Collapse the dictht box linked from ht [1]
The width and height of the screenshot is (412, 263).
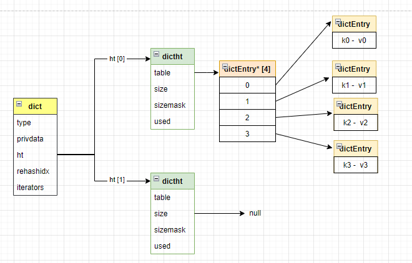pyautogui.click(x=156, y=181)
